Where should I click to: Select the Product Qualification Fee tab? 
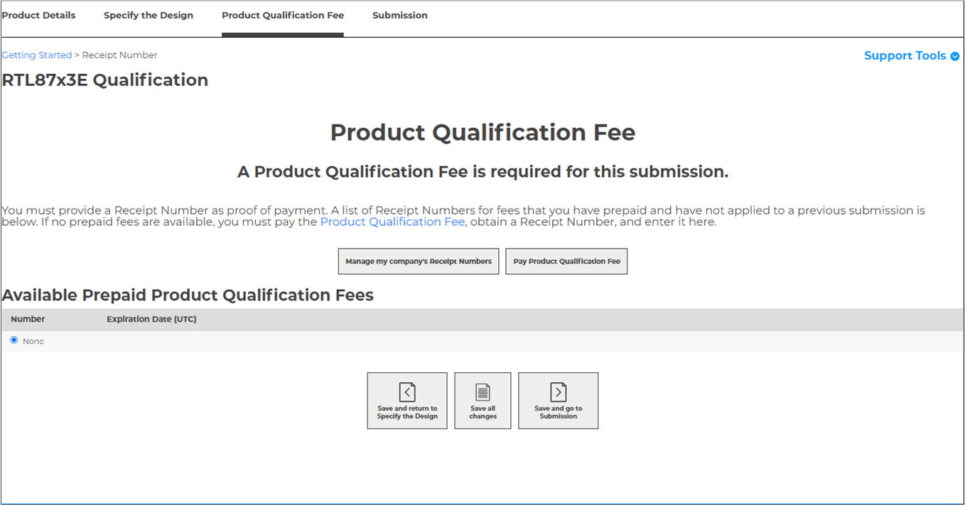pyautogui.click(x=283, y=15)
